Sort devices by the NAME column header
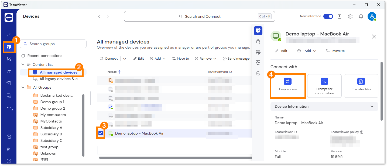 114,72
